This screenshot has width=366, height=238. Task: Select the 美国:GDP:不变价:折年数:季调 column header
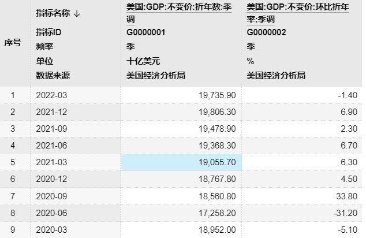click(180, 13)
